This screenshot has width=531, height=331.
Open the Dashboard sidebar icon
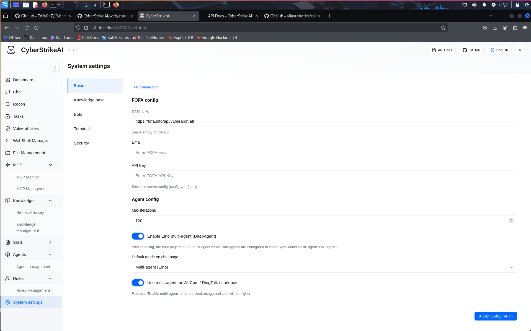click(x=8, y=80)
